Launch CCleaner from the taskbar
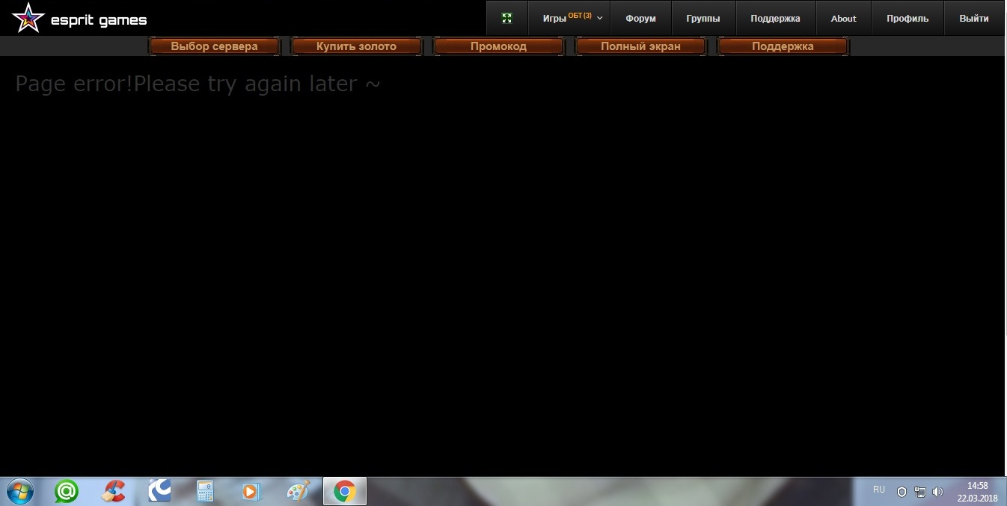1007x506 pixels. (113, 491)
